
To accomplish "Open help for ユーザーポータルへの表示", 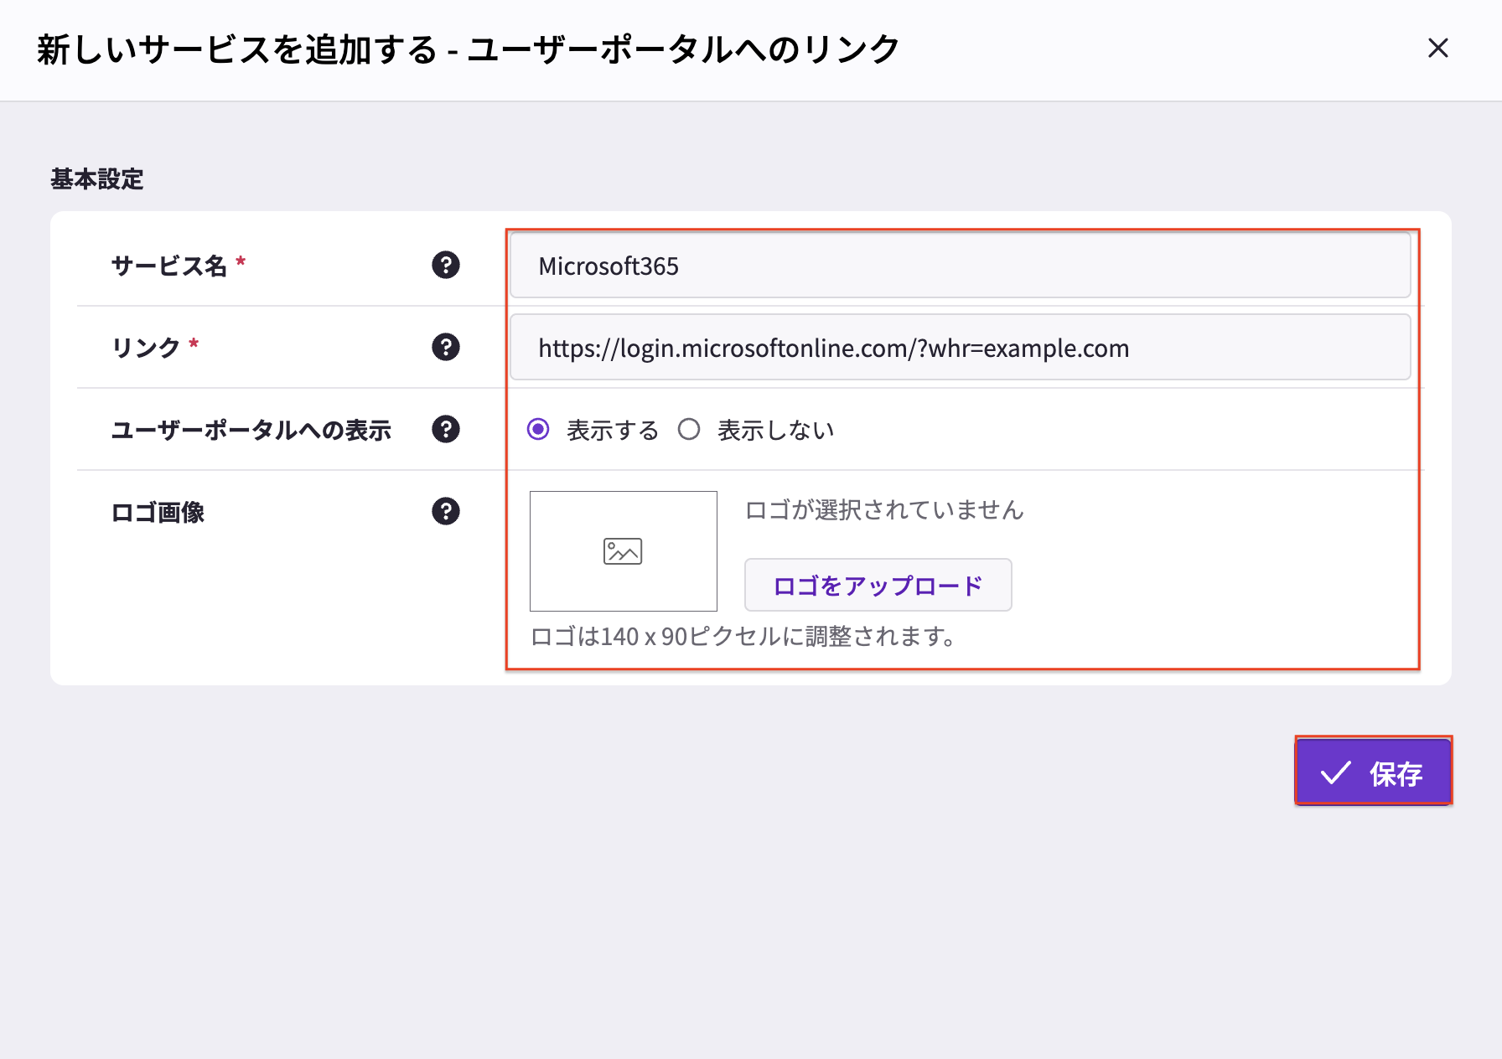I will pos(446,429).
